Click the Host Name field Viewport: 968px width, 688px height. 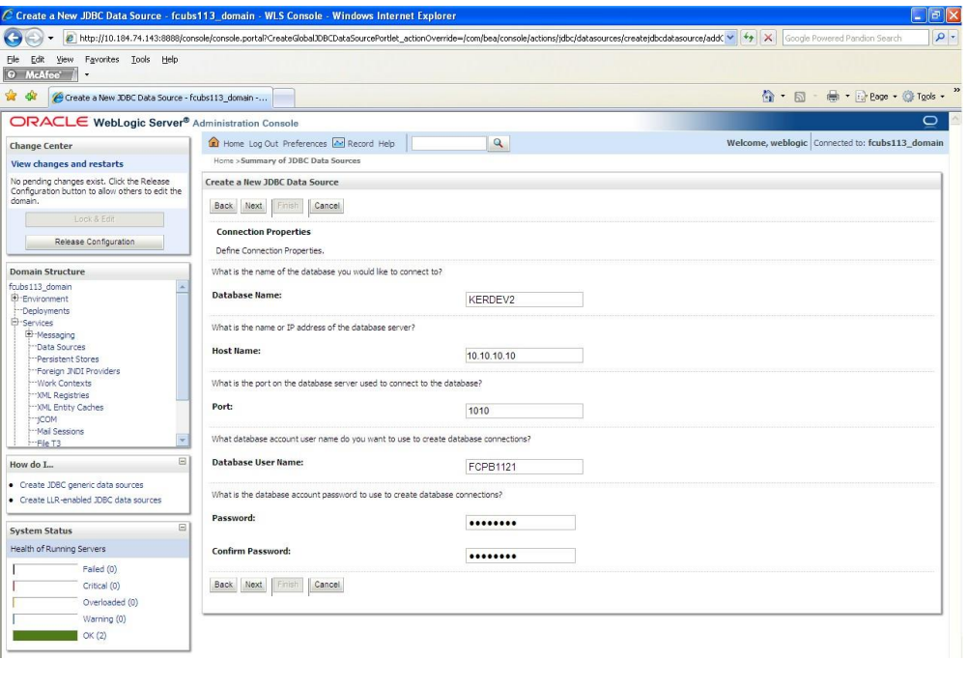(x=525, y=356)
